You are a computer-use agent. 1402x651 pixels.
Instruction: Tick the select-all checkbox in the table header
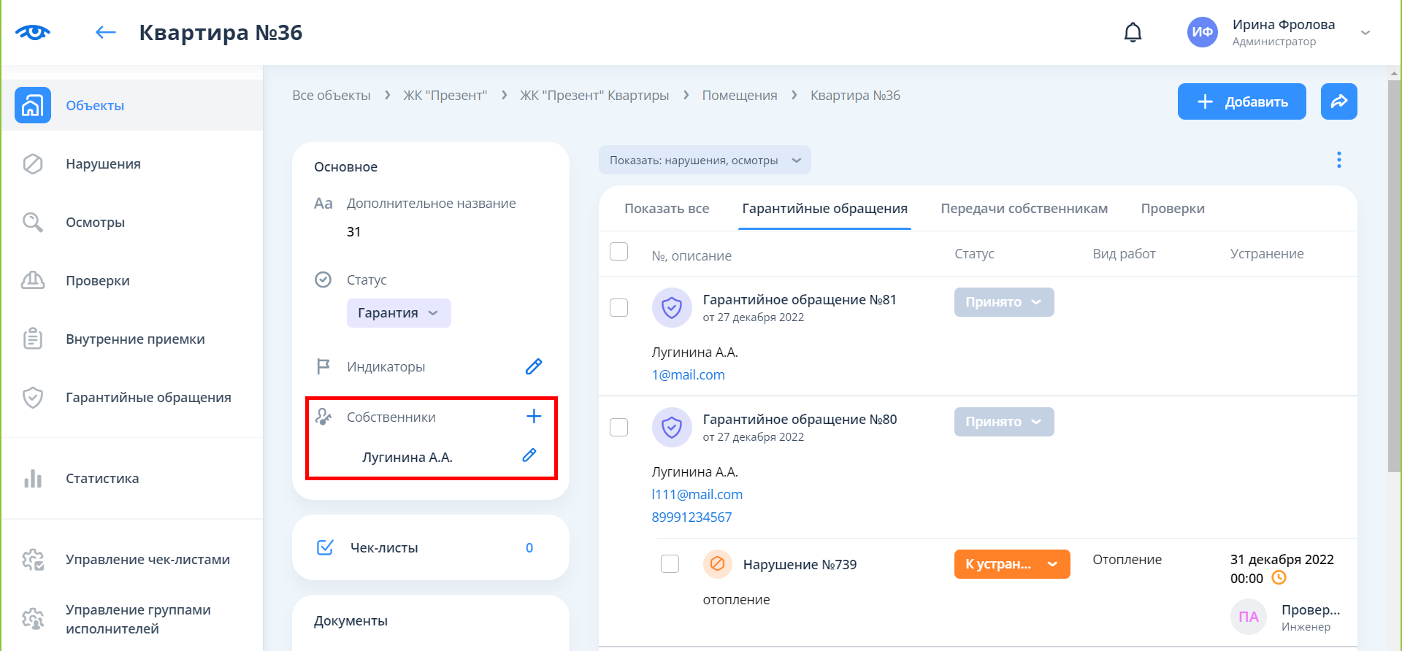[618, 252]
